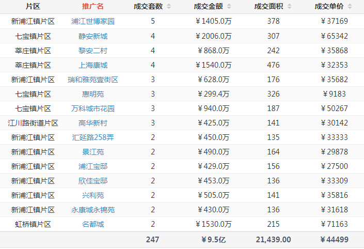Select amount ¥628.0万
Image resolution: width=364 pixels, height=249 pixels.
tap(213, 80)
